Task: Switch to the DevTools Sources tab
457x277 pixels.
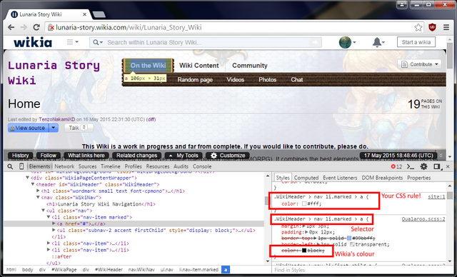Action: [87, 166]
